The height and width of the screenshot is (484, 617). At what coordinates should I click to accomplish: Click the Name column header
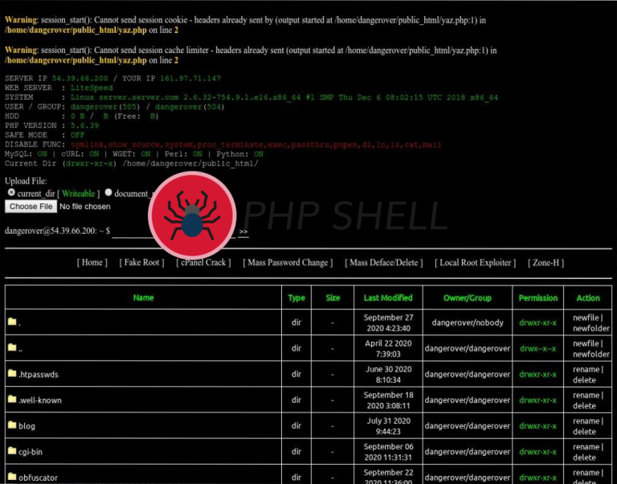(x=143, y=297)
